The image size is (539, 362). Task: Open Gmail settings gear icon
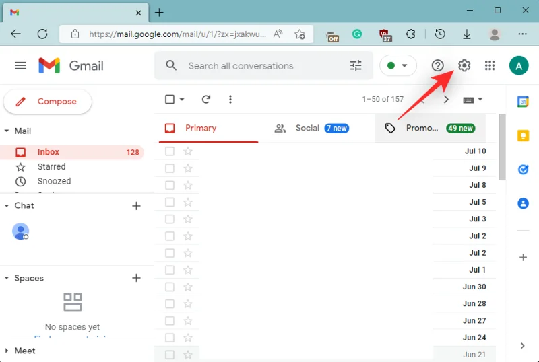coord(464,65)
